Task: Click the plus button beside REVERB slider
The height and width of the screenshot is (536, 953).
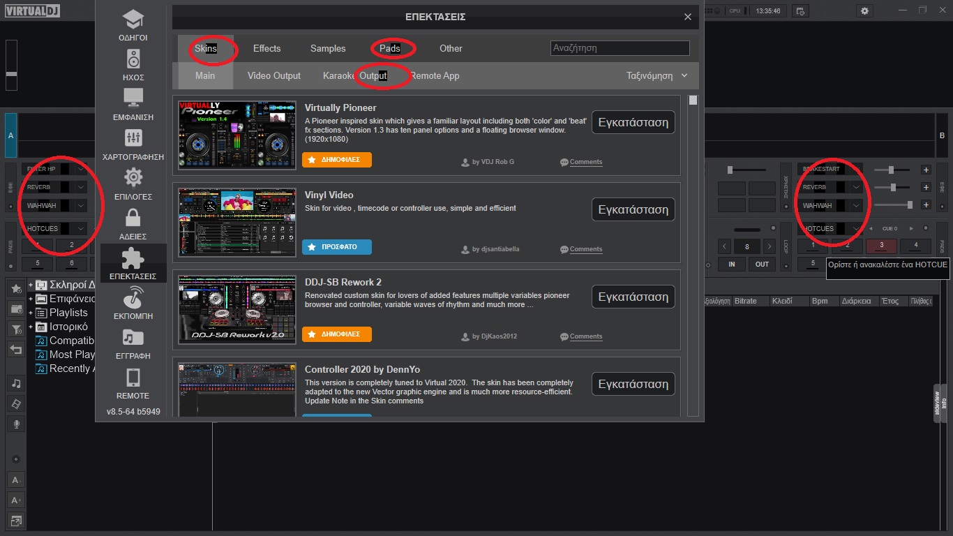Action: pyautogui.click(x=926, y=187)
